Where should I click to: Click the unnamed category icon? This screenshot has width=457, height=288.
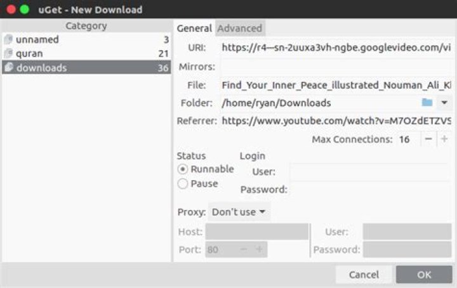tap(8, 39)
